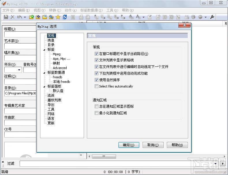Uncheck 使用自然排序 checkbox
Screen dimensions: 228x175
(96, 80)
